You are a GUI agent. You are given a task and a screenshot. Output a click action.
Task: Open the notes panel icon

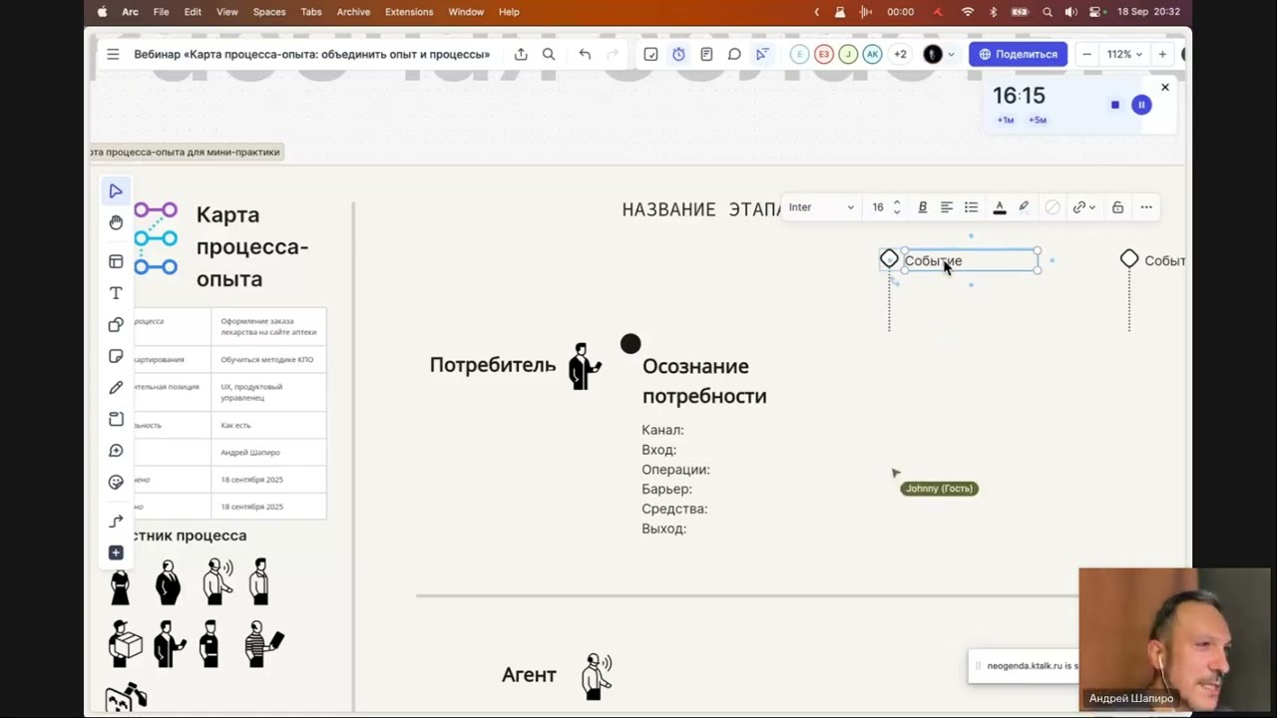pos(706,54)
